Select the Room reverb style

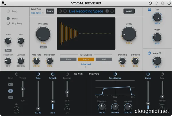[86, 59]
